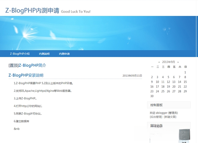This screenshot has height=143, width=198.
Task: Click the 网站分类 panel header
Action: tap(169, 126)
